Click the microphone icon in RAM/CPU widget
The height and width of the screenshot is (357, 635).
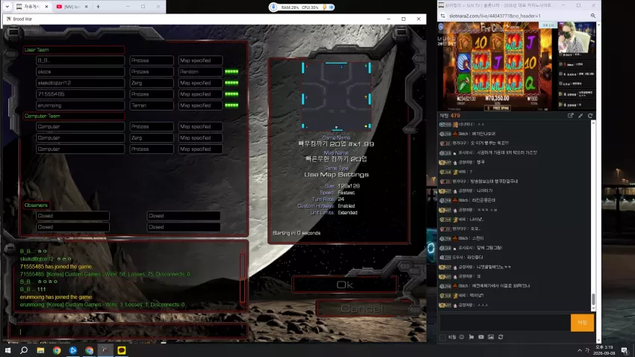[x=274, y=7]
